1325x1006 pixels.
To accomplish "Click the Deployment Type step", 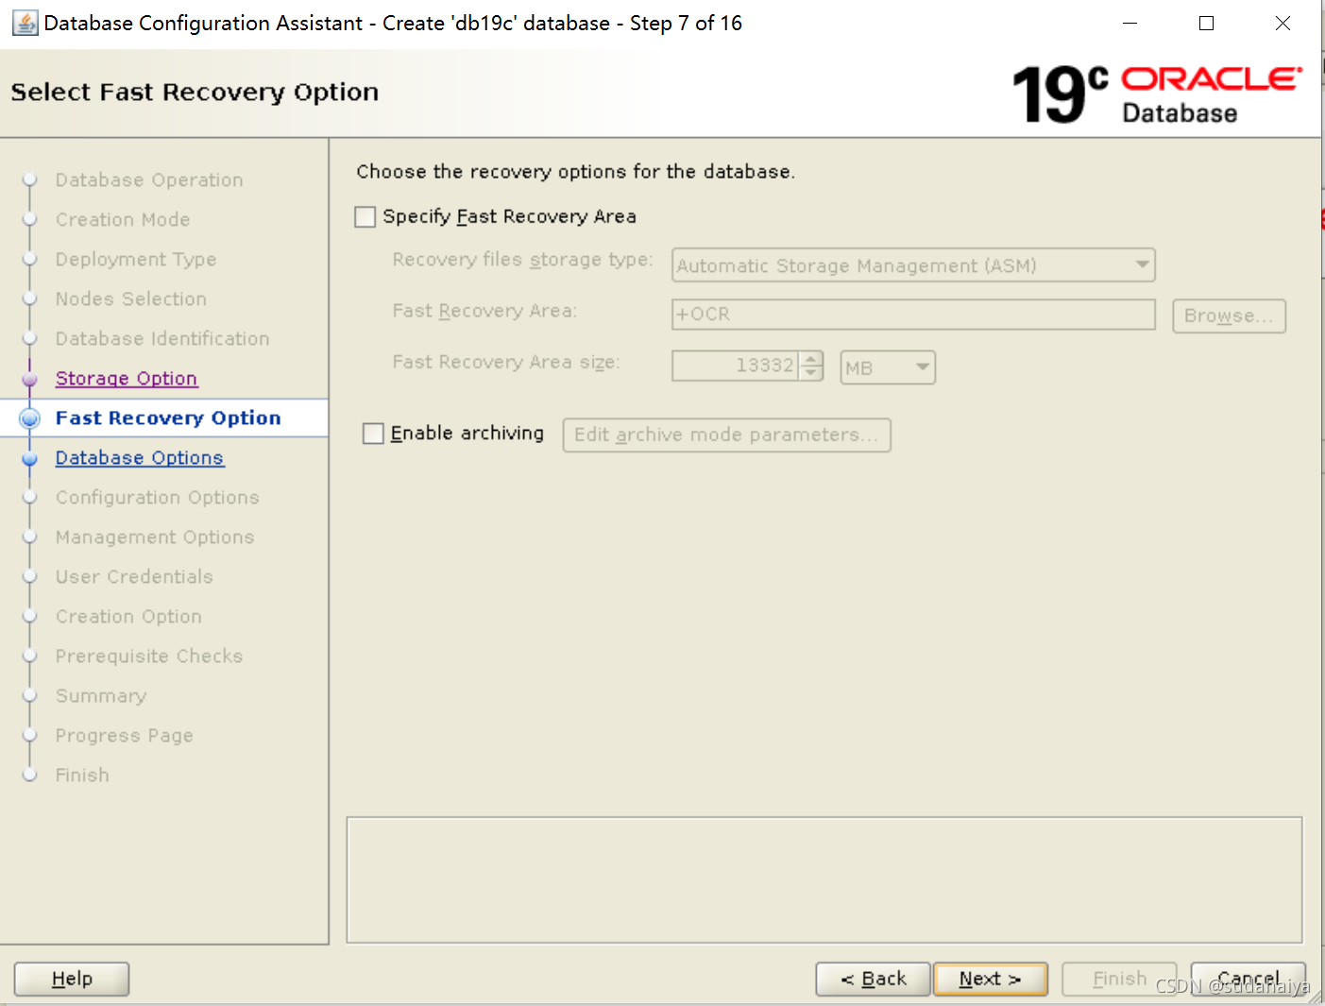I will [x=136, y=259].
